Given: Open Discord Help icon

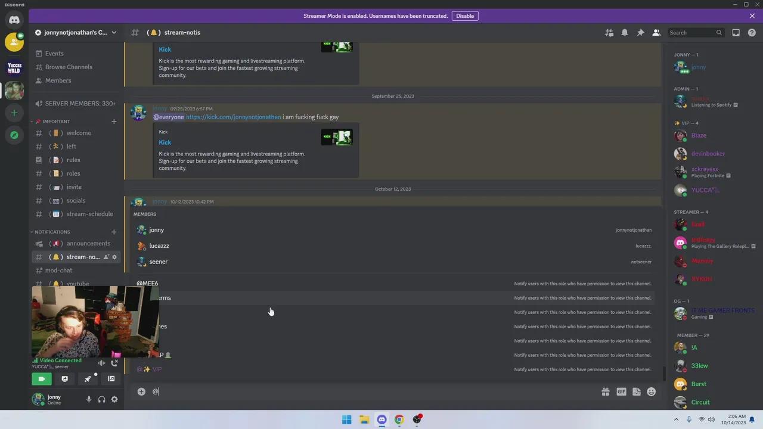Looking at the screenshot, I should pyautogui.click(x=752, y=33).
